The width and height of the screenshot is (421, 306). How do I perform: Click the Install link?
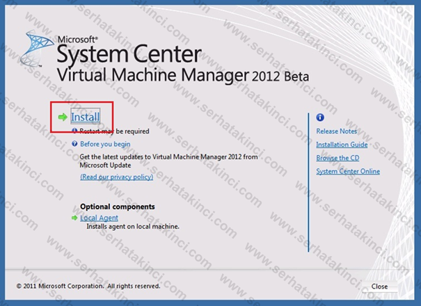coord(86,117)
